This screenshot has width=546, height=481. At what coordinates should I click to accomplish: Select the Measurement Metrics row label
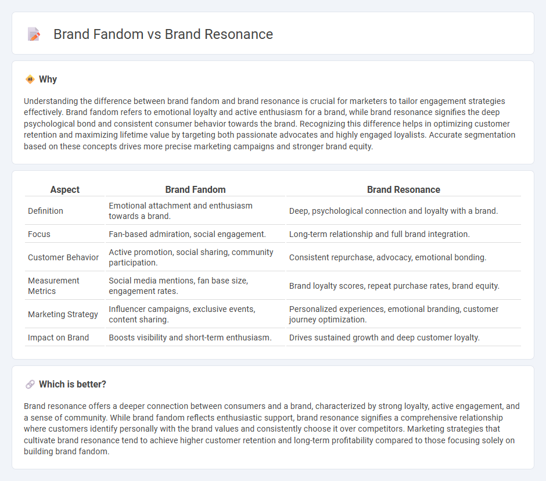click(x=53, y=286)
